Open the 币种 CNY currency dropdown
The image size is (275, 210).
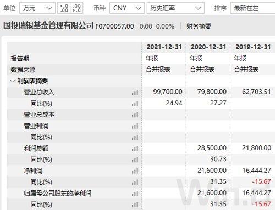coord(127,8)
